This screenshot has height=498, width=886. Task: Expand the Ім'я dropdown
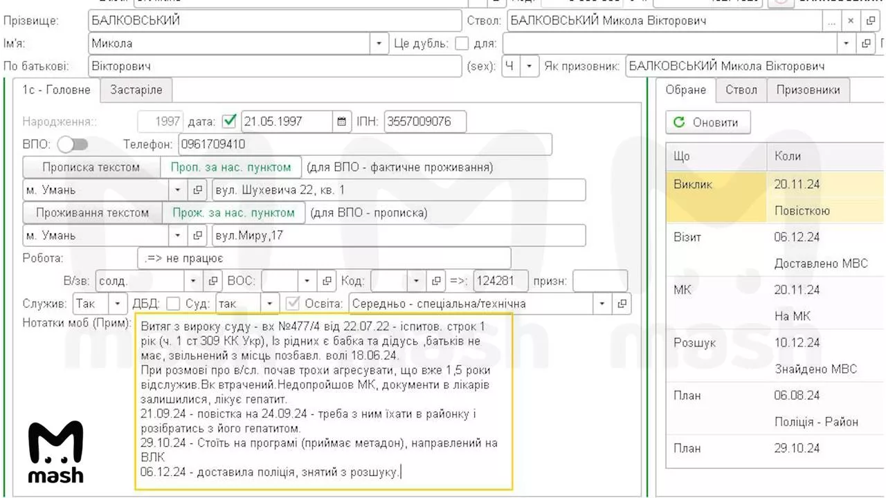(x=379, y=44)
